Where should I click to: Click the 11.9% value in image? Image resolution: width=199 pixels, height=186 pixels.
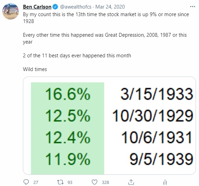pos(68,159)
